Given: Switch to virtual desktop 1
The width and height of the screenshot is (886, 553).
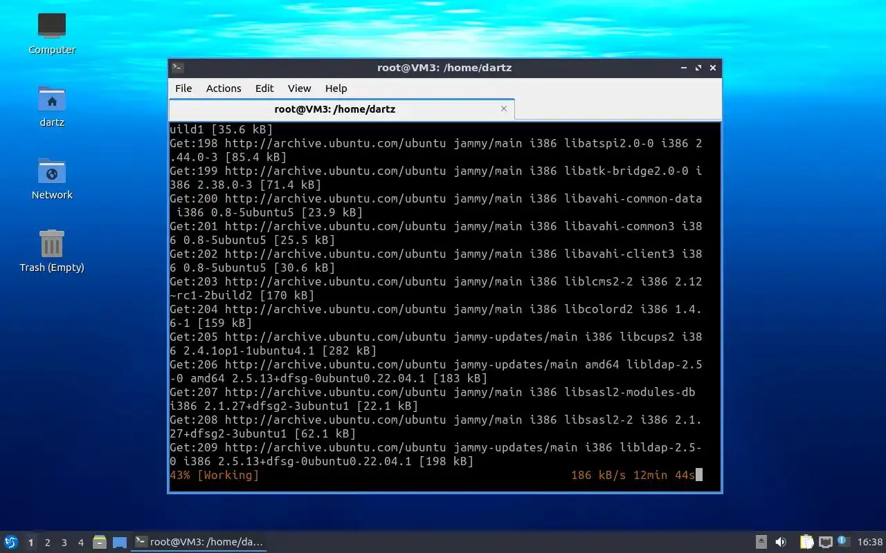Looking at the screenshot, I should pyautogui.click(x=30, y=543).
